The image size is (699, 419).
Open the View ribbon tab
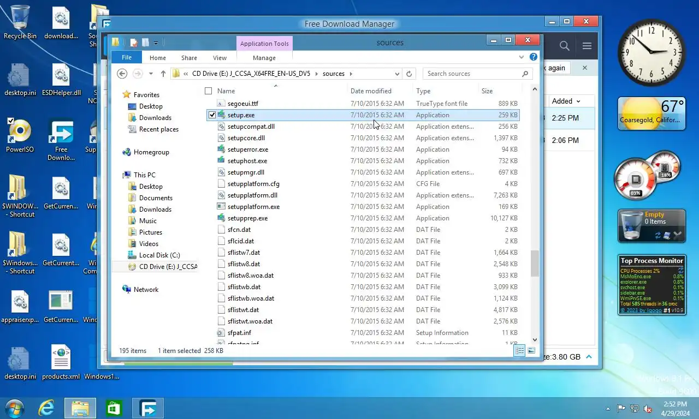(220, 57)
